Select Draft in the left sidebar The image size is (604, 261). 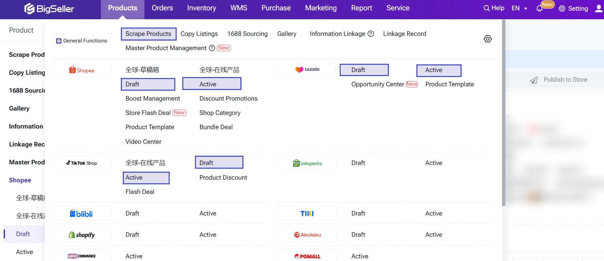[23, 234]
